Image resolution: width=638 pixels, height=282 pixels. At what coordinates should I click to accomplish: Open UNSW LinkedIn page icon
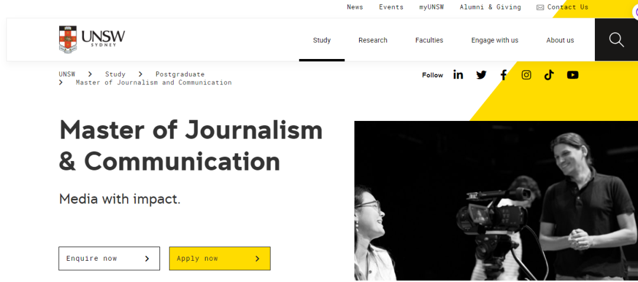coord(458,75)
